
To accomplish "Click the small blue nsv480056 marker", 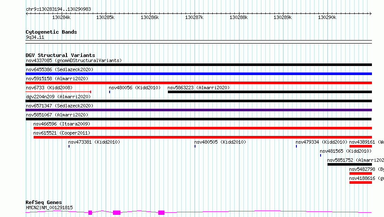I will click(110, 92).
